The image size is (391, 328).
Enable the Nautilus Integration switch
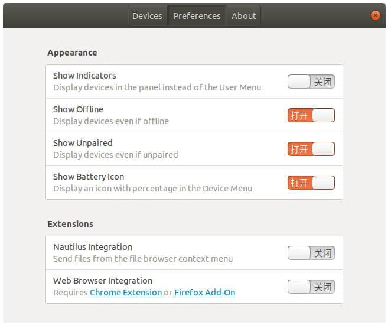(311, 253)
